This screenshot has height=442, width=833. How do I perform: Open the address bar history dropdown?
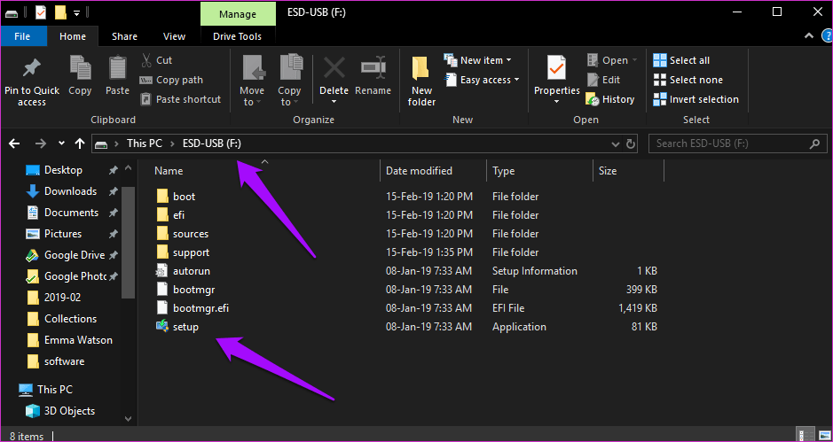pos(616,143)
